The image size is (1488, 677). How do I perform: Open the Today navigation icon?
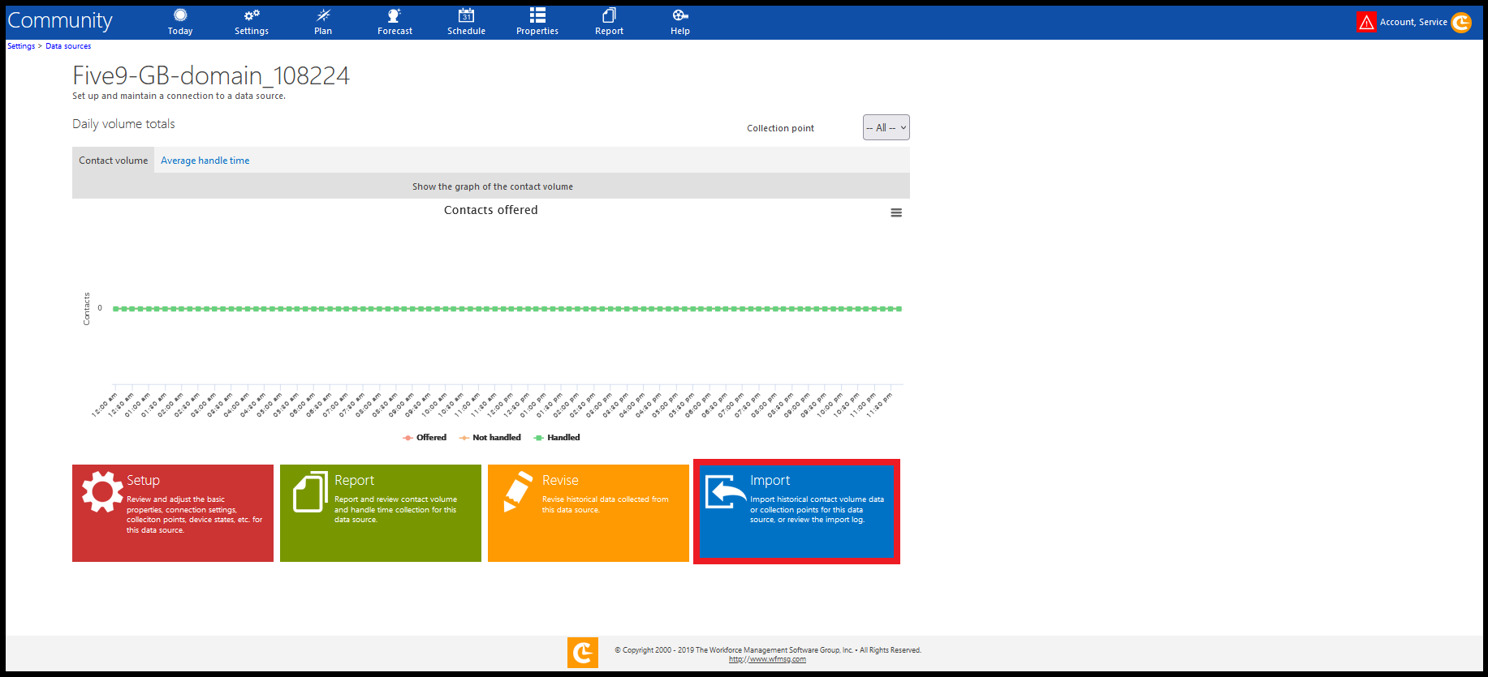[x=180, y=15]
